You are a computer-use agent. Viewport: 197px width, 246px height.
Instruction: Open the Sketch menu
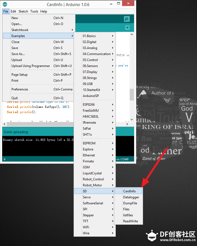23,11
